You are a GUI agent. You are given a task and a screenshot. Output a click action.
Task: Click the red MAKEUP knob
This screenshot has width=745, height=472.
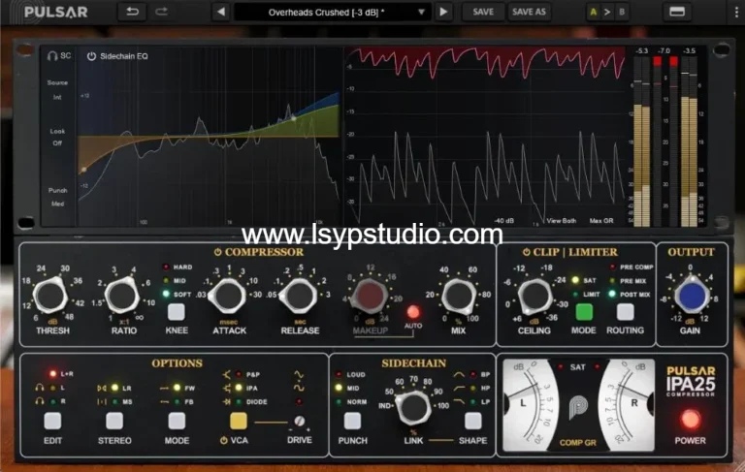click(x=370, y=296)
